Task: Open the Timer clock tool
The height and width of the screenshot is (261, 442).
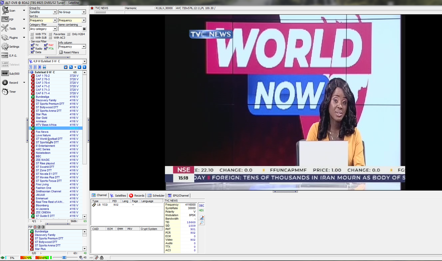Action: pyautogui.click(x=9, y=92)
